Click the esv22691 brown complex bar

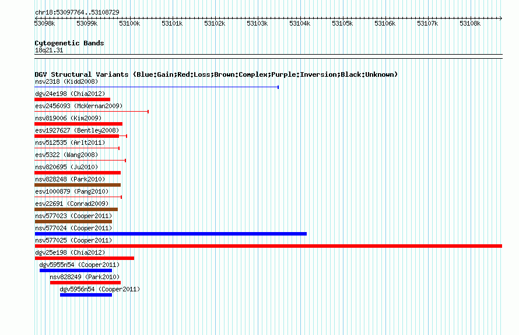point(76,209)
